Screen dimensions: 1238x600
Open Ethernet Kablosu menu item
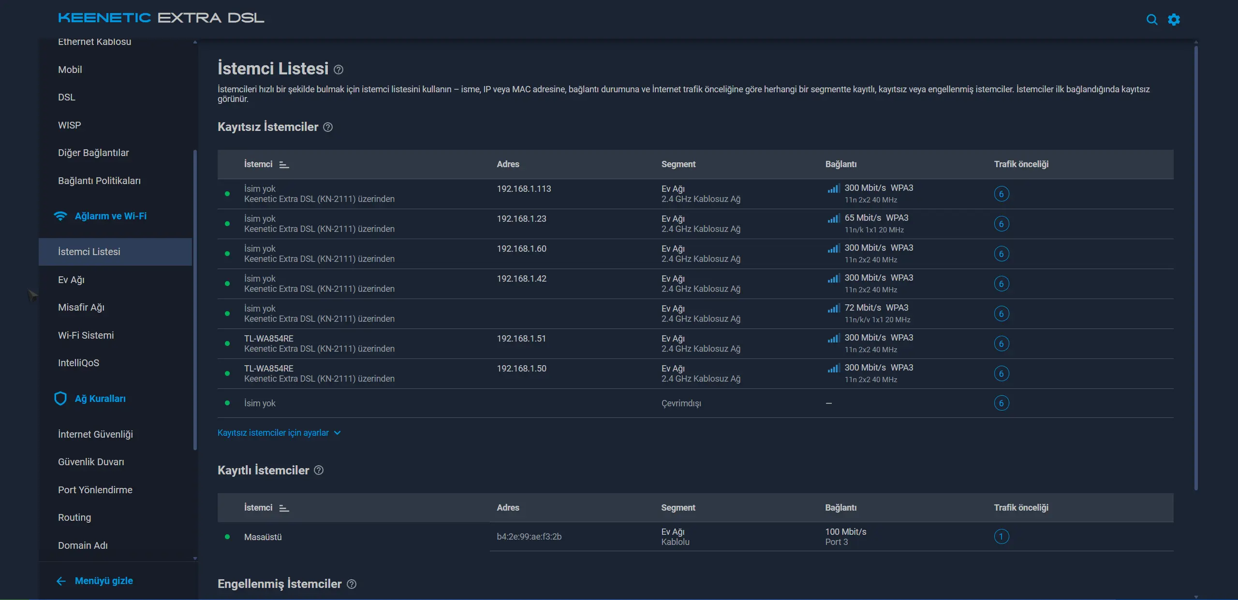click(95, 42)
